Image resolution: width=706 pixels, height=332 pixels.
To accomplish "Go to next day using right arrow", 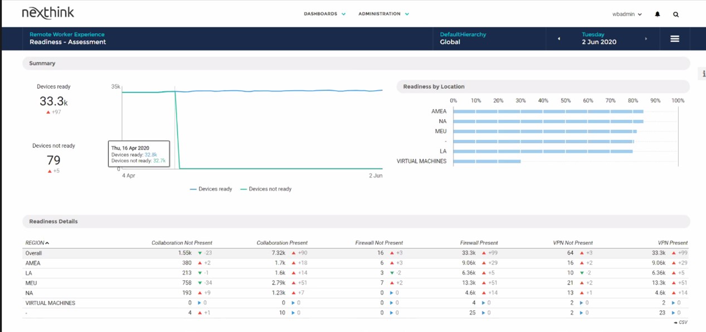I will (646, 39).
